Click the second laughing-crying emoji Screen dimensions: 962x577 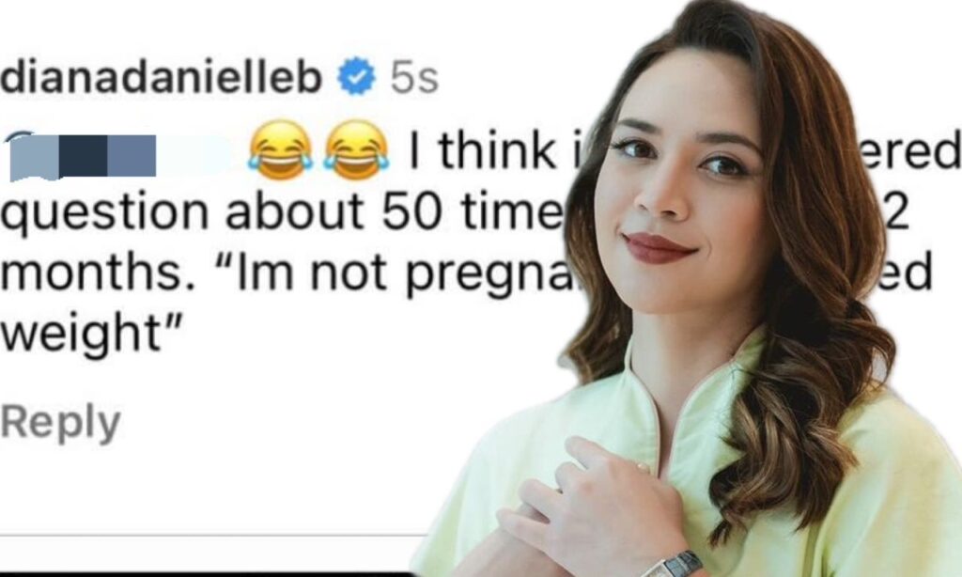tap(358, 149)
